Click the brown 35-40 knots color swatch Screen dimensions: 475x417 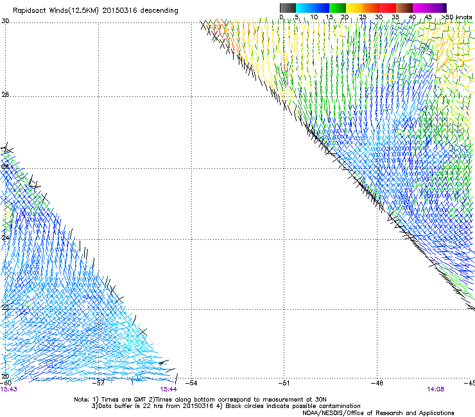pos(404,8)
